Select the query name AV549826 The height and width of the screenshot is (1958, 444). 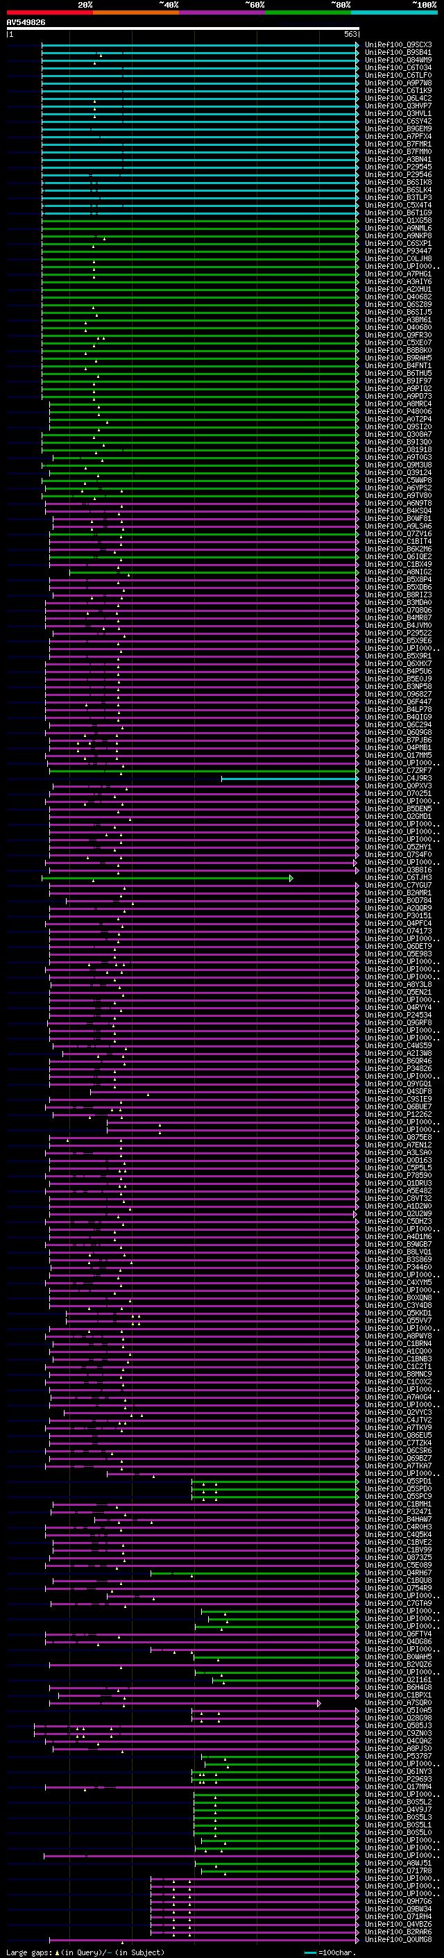click(26, 23)
